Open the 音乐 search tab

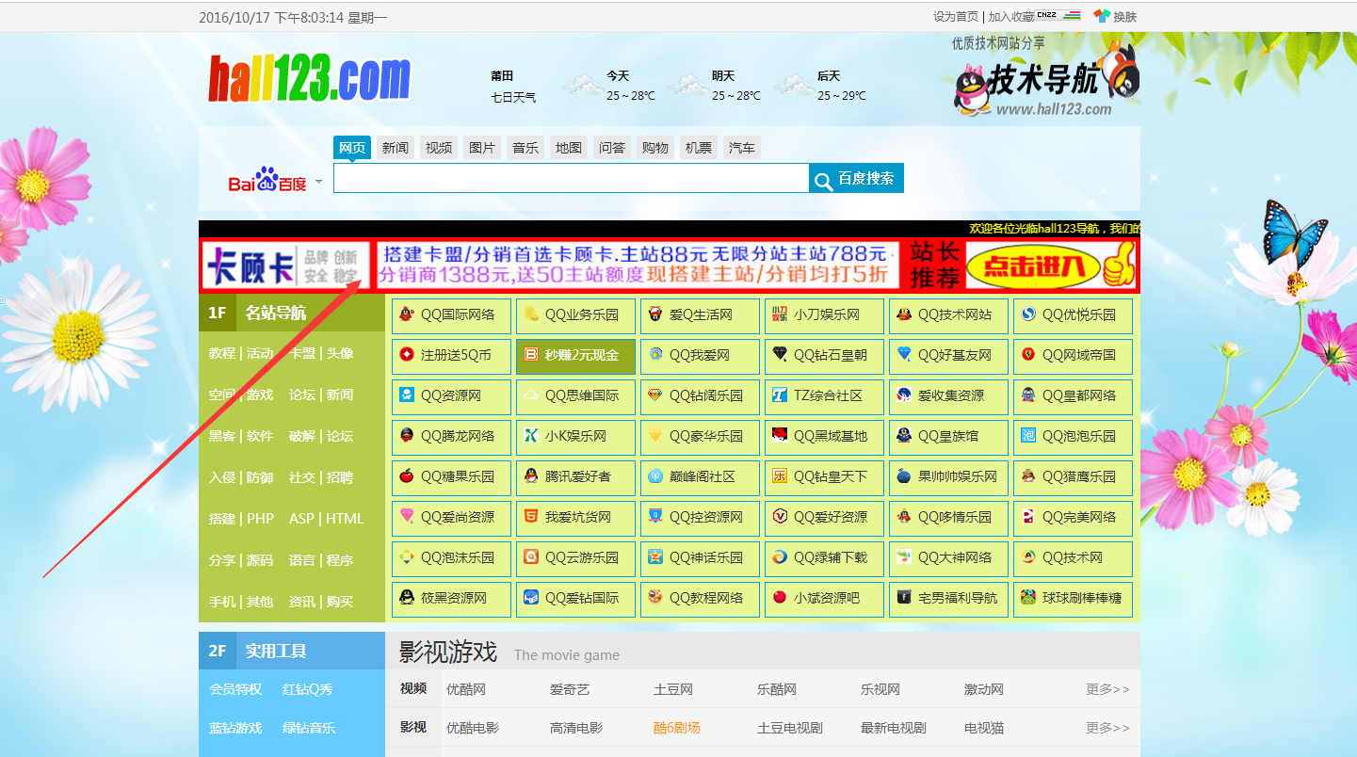tap(525, 148)
